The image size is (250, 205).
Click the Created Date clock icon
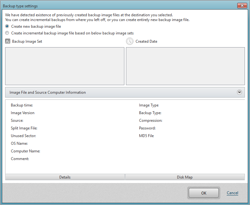(x=129, y=41)
